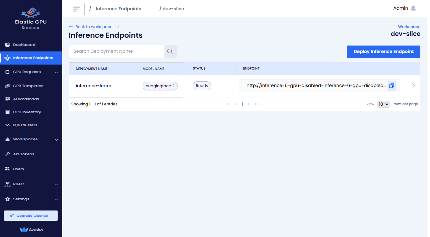Click the Deploy Inference Endpoint button
Viewport: 430px width, 237px height.
click(x=383, y=52)
